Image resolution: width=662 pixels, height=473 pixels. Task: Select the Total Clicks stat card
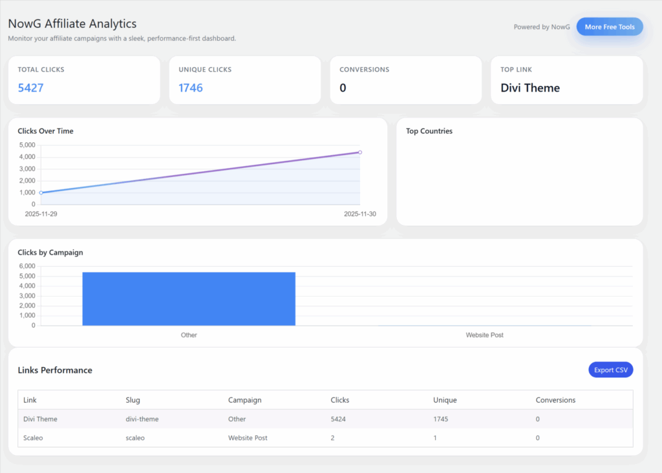83,79
